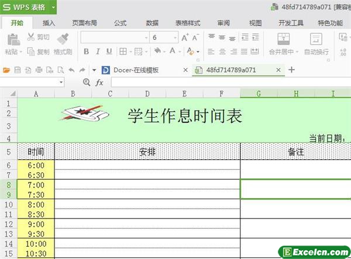This screenshot has height=259, width=351.
Task: Align text to bottom
Action: coord(232,39)
